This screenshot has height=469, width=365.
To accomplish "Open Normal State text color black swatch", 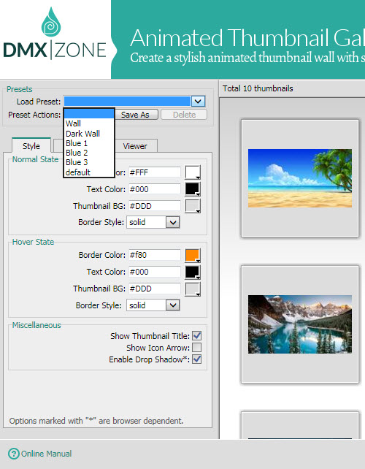I will tap(193, 189).
